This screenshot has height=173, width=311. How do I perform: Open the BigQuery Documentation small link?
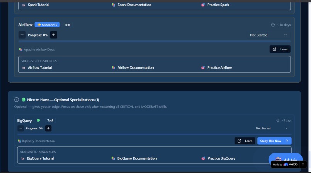[38, 141]
